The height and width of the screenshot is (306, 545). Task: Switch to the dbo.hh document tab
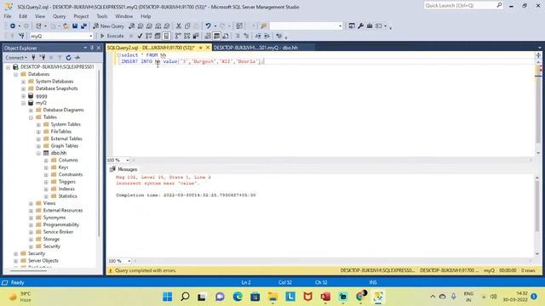pyautogui.click(x=255, y=48)
